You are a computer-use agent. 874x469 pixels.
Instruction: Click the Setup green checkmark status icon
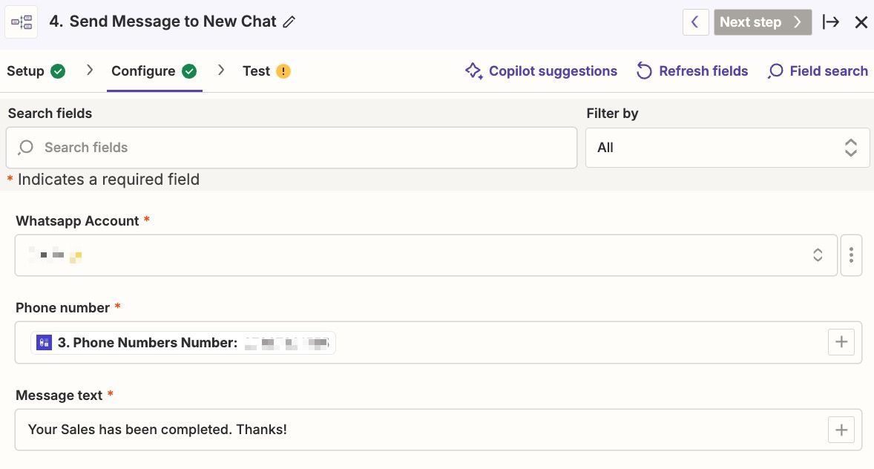[58, 70]
